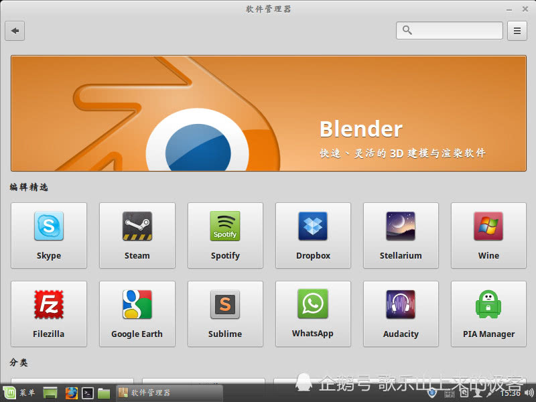Screen dimensions: 536x402
Task: Open the Sublime app tile
Action: pos(225,314)
